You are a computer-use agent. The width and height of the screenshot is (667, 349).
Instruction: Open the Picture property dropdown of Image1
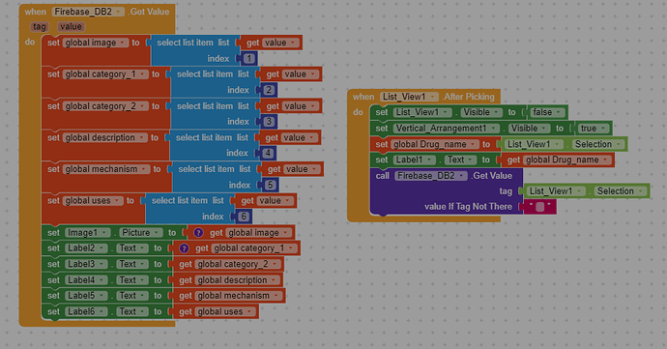[x=140, y=233]
